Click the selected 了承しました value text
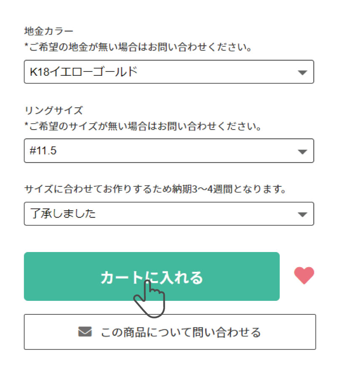Image resolution: width=337 pixels, height=369 pixels. click(x=63, y=214)
